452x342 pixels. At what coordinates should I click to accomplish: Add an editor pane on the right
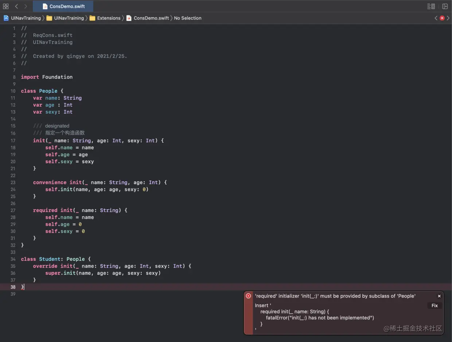(x=445, y=6)
